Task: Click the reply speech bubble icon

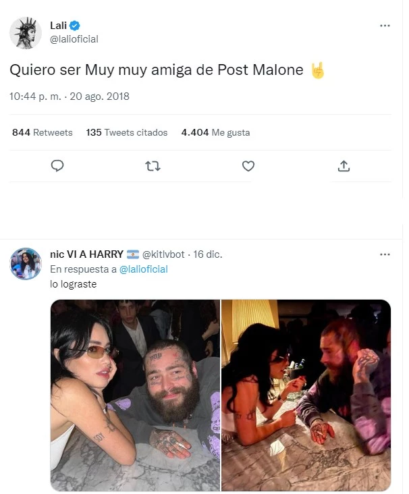Action: coord(57,165)
